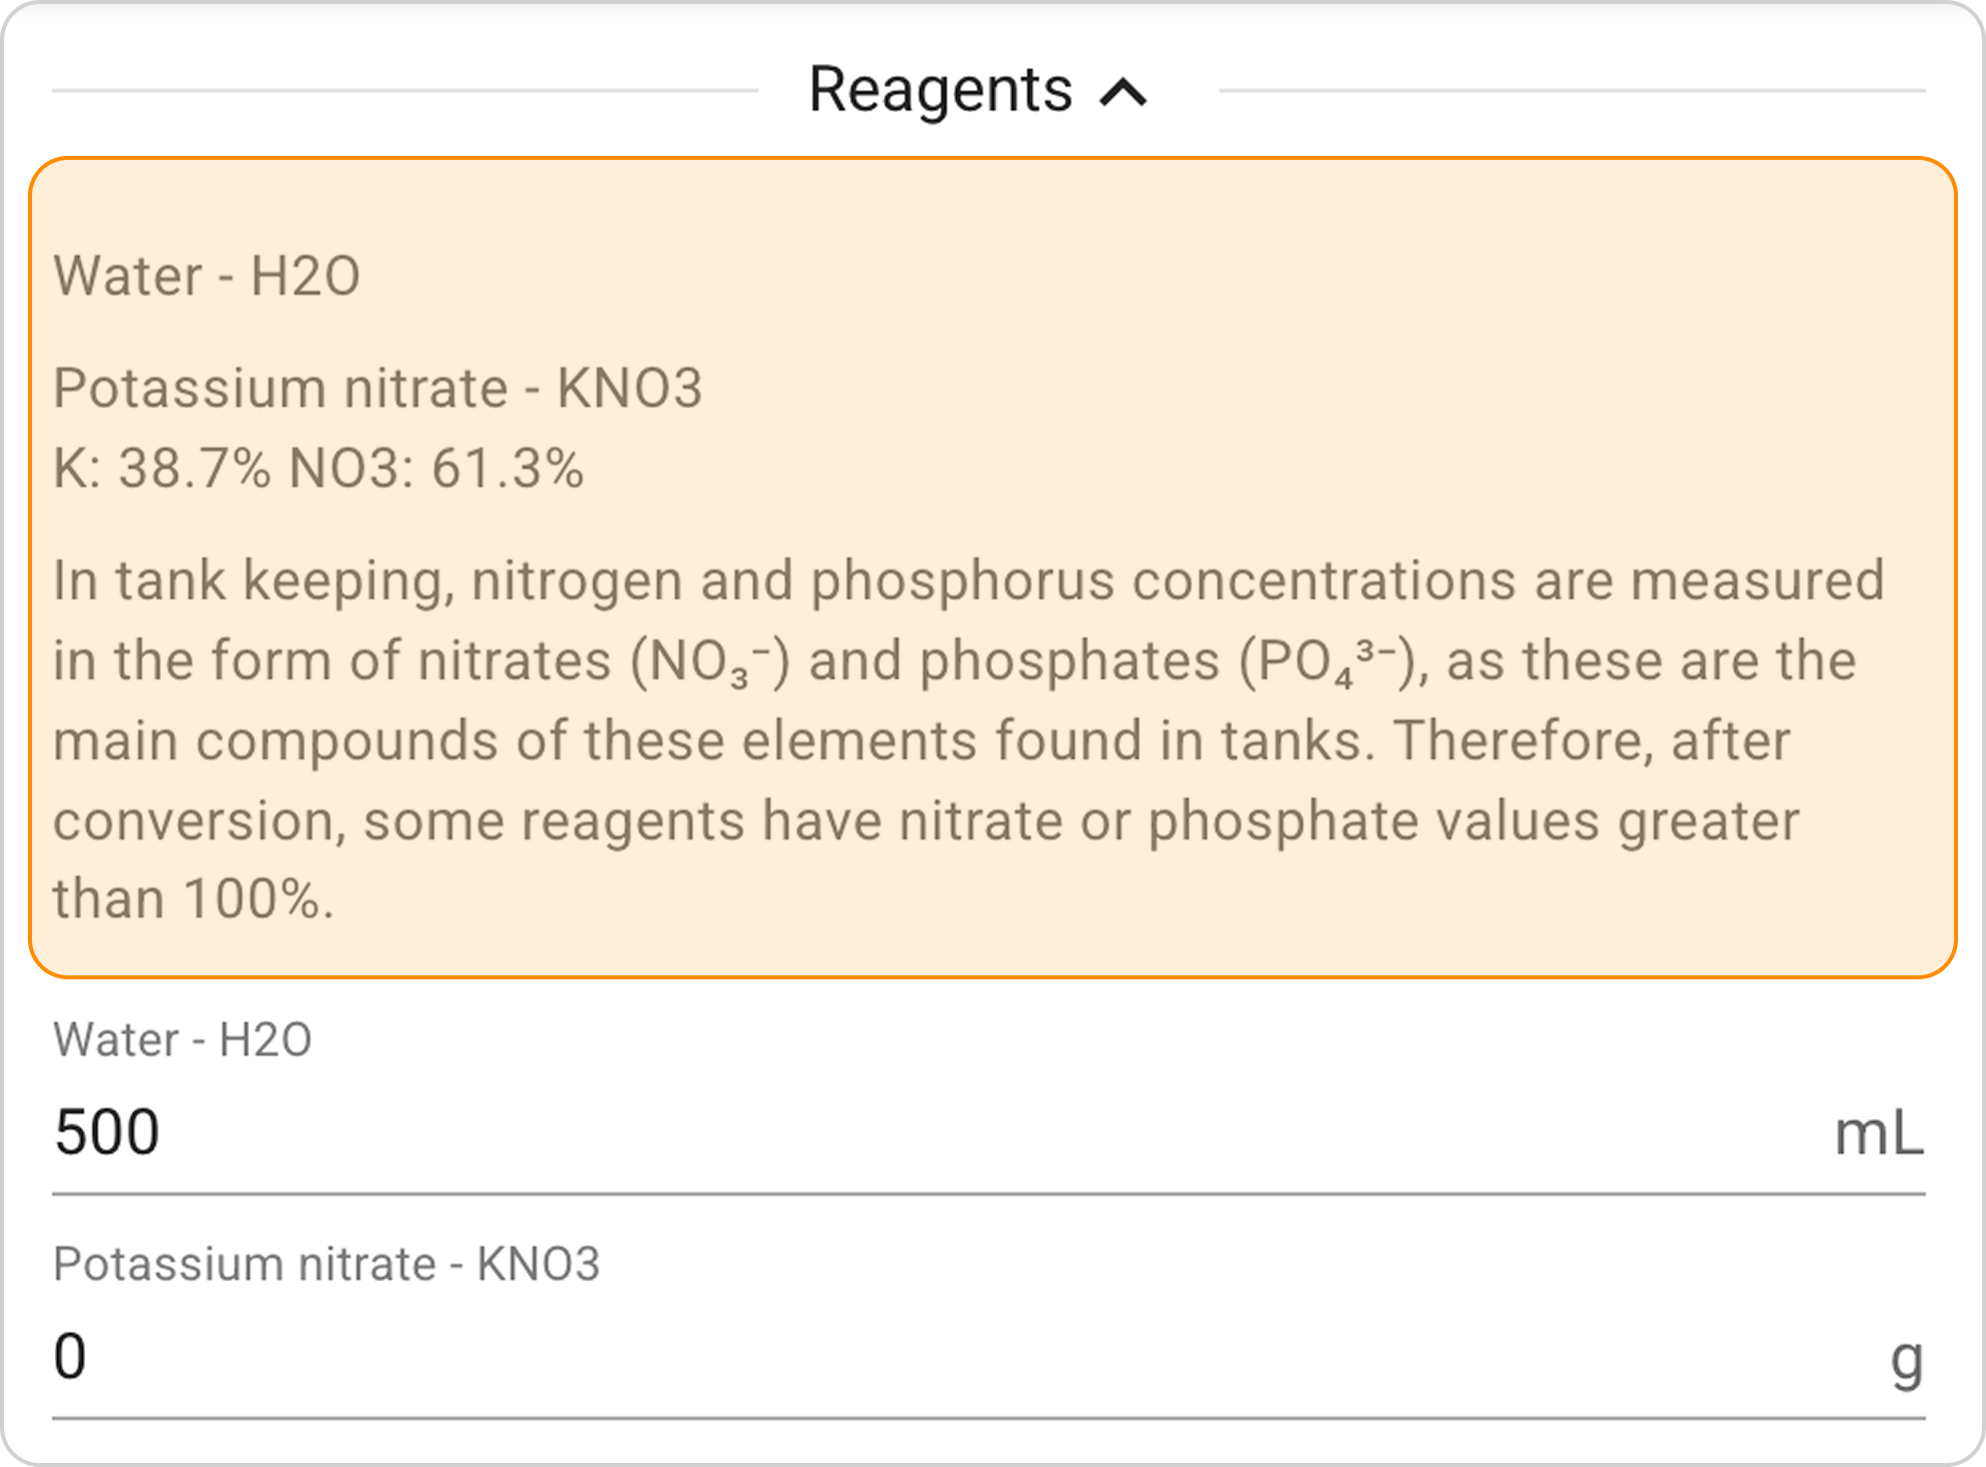This screenshot has height=1467, width=1986.
Task: Click the "than 100%" text in the note
Action: point(193,899)
